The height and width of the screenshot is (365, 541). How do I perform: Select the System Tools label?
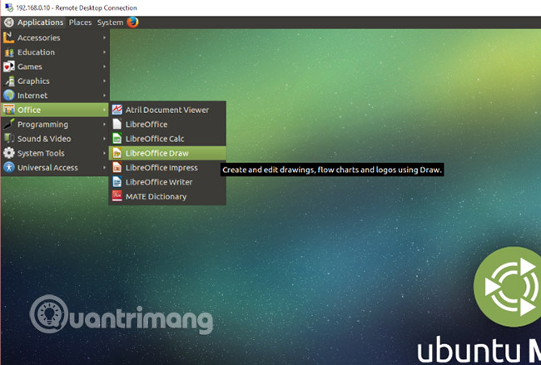point(41,153)
